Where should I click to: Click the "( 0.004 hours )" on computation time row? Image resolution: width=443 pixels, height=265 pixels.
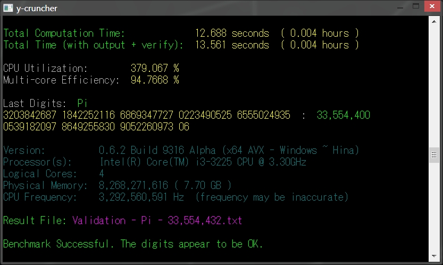click(320, 34)
